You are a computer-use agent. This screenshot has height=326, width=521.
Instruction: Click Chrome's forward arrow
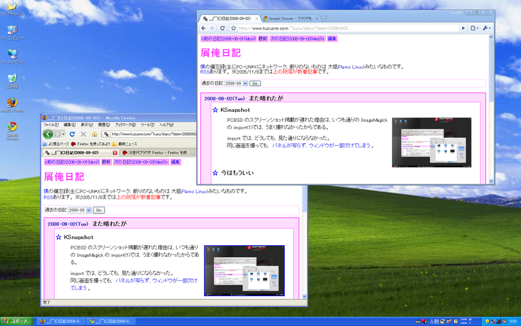click(212, 29)
